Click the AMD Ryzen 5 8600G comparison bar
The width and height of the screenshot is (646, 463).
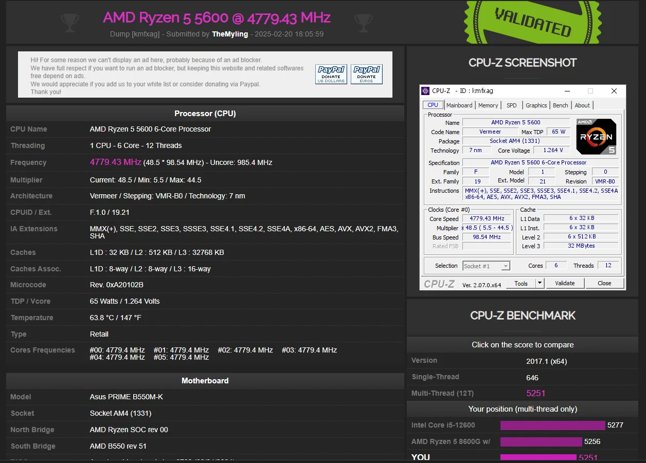pos(541,441)
